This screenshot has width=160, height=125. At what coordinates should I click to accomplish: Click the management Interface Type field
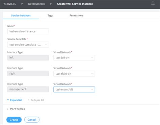[28, 89]
